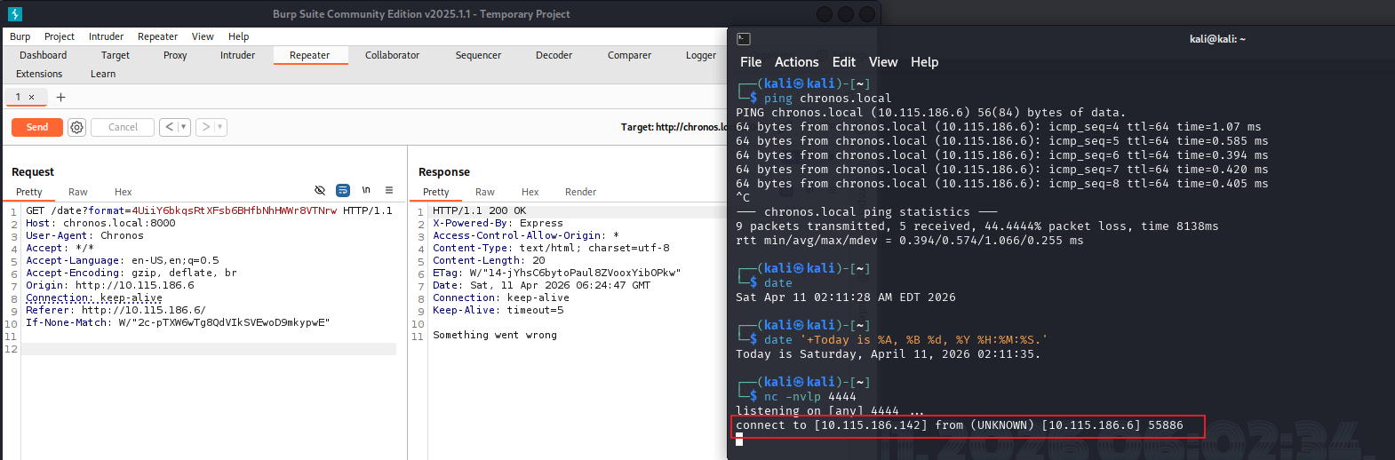Switch to the Extensions tab
Viewport: 1395px width, 460px height.
pyautogui.click(x=39, y=74)
